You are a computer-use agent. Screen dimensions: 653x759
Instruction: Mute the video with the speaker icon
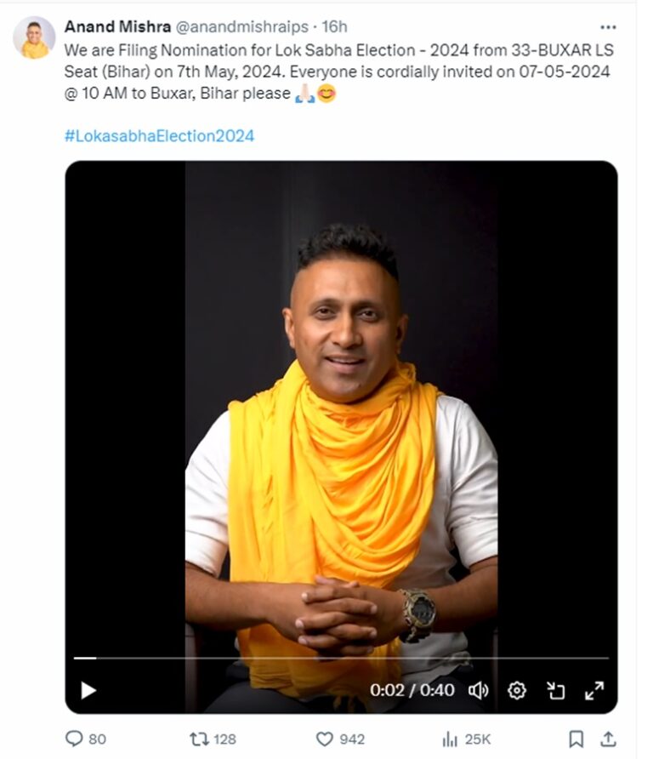pyautogui.click(x=479, y=690)
